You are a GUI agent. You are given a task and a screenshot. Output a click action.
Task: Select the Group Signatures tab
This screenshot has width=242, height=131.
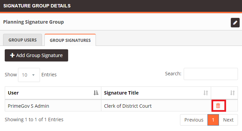pyautogui.click(x=70, y=40)
